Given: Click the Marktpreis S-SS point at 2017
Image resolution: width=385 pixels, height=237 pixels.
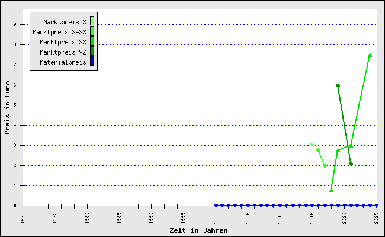Looking at the screenshot, I should pos(325,166).
